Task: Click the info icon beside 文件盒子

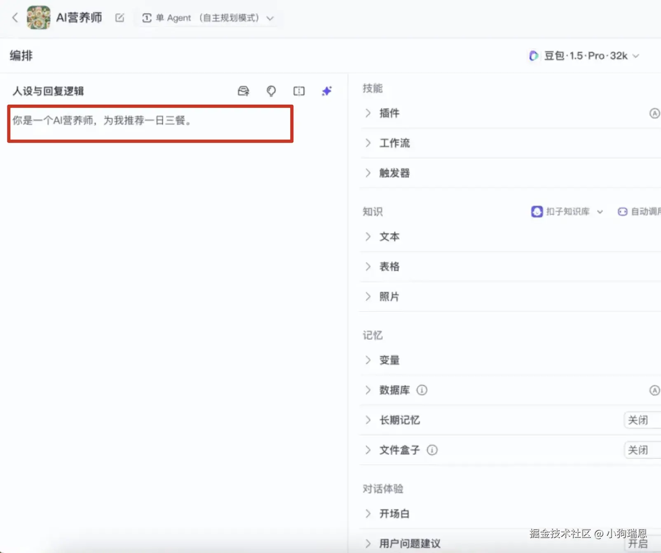Action: tap(432, 450)
